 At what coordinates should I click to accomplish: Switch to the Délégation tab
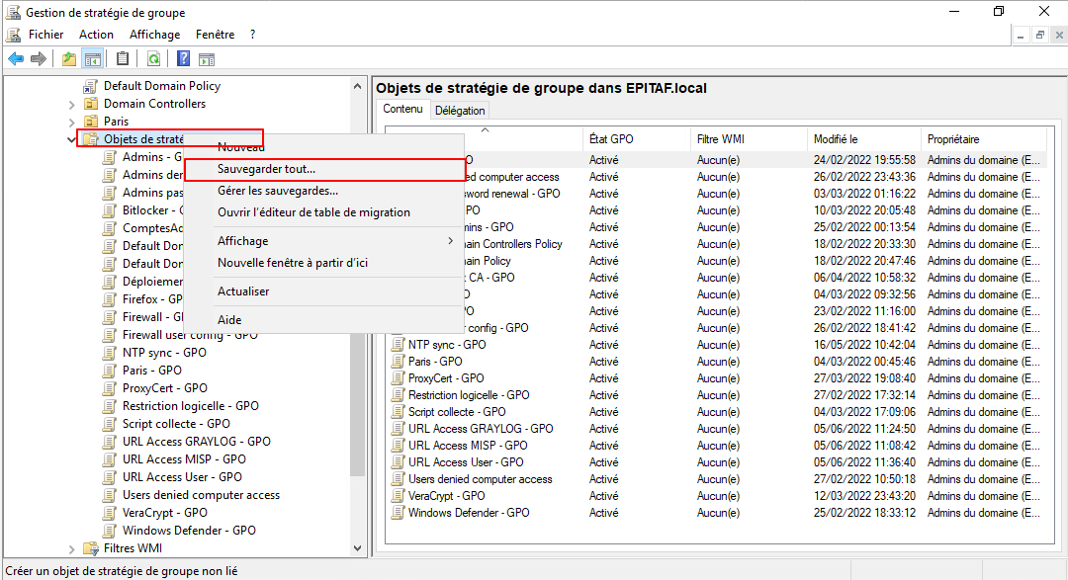[x=460, y=111]
